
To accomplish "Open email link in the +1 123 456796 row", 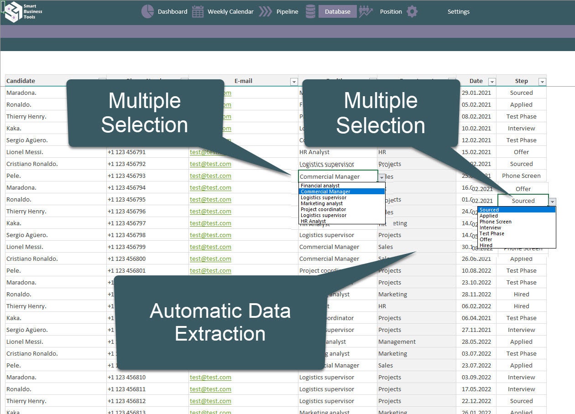I will click(x=210, y=212).
